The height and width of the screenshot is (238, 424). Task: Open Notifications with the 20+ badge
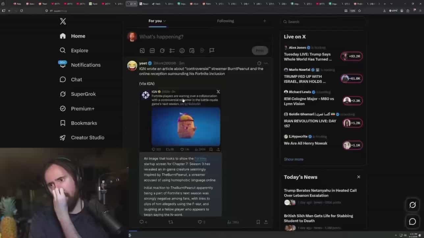[x=80, y=65]
